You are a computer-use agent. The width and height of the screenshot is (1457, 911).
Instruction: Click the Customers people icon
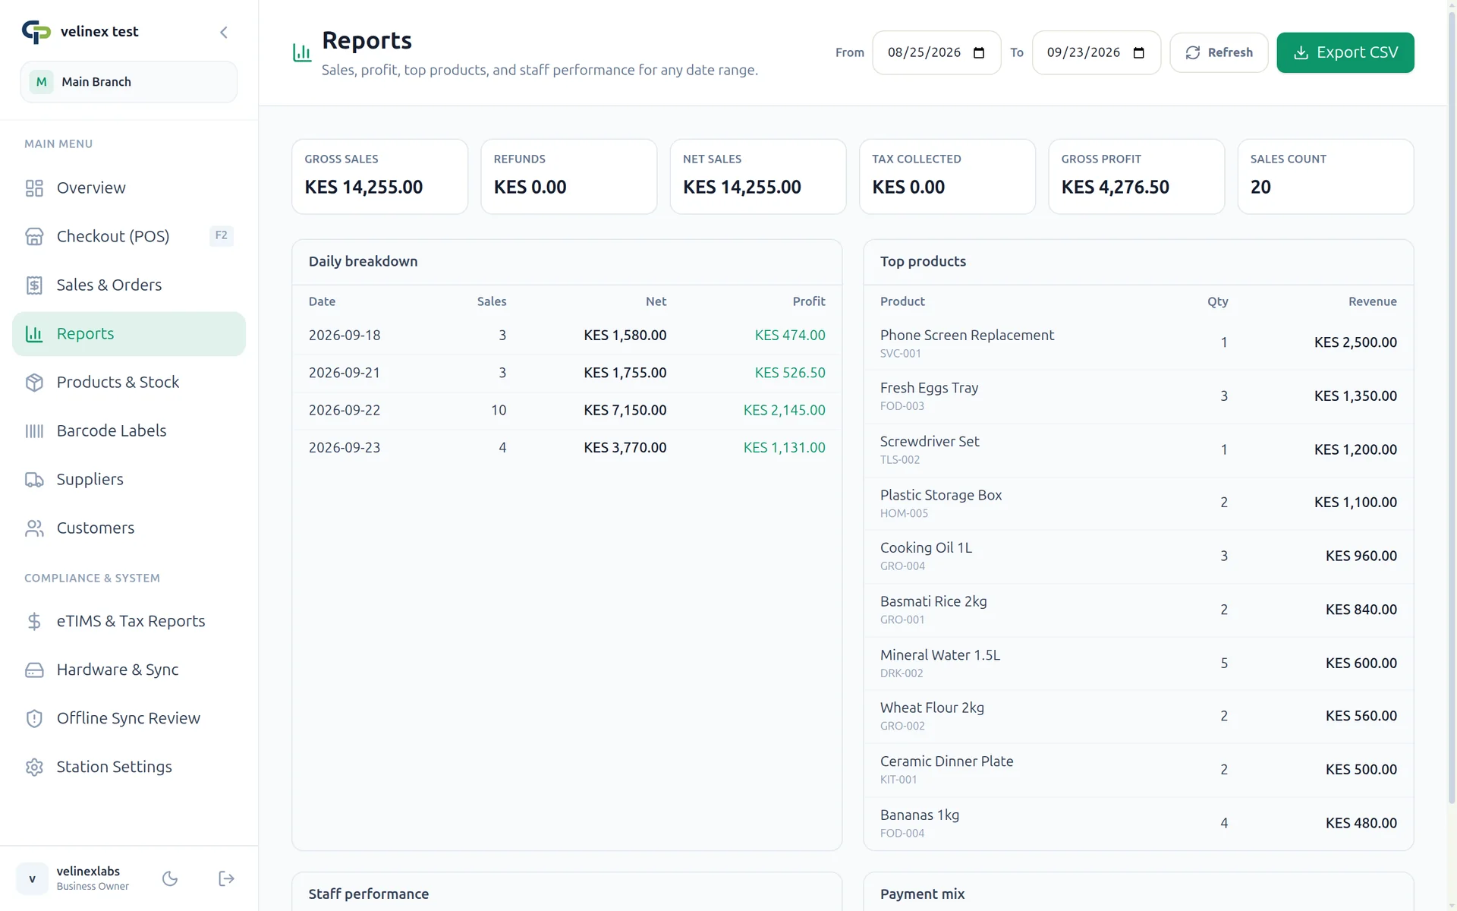click(34, 528)
